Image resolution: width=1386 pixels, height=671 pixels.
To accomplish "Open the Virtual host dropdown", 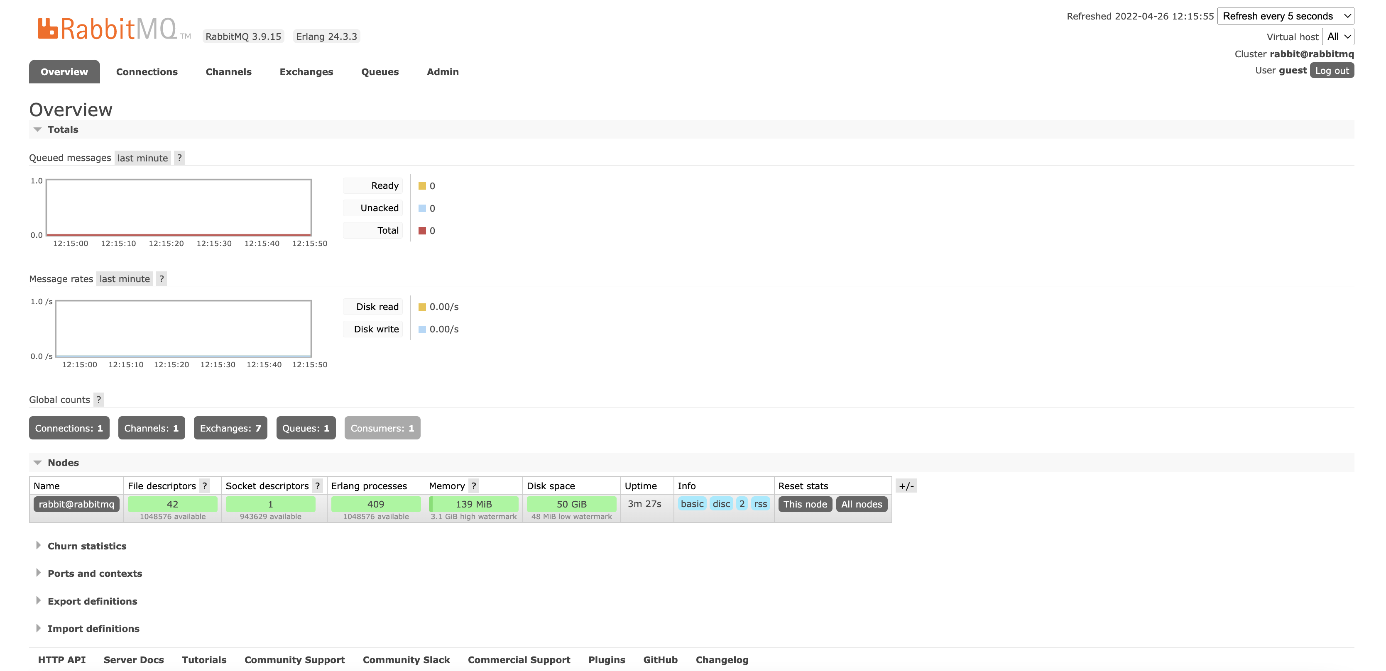I will point(1338,37).
